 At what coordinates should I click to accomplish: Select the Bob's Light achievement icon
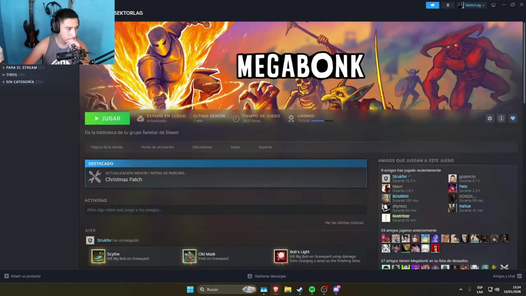(281, 256)
